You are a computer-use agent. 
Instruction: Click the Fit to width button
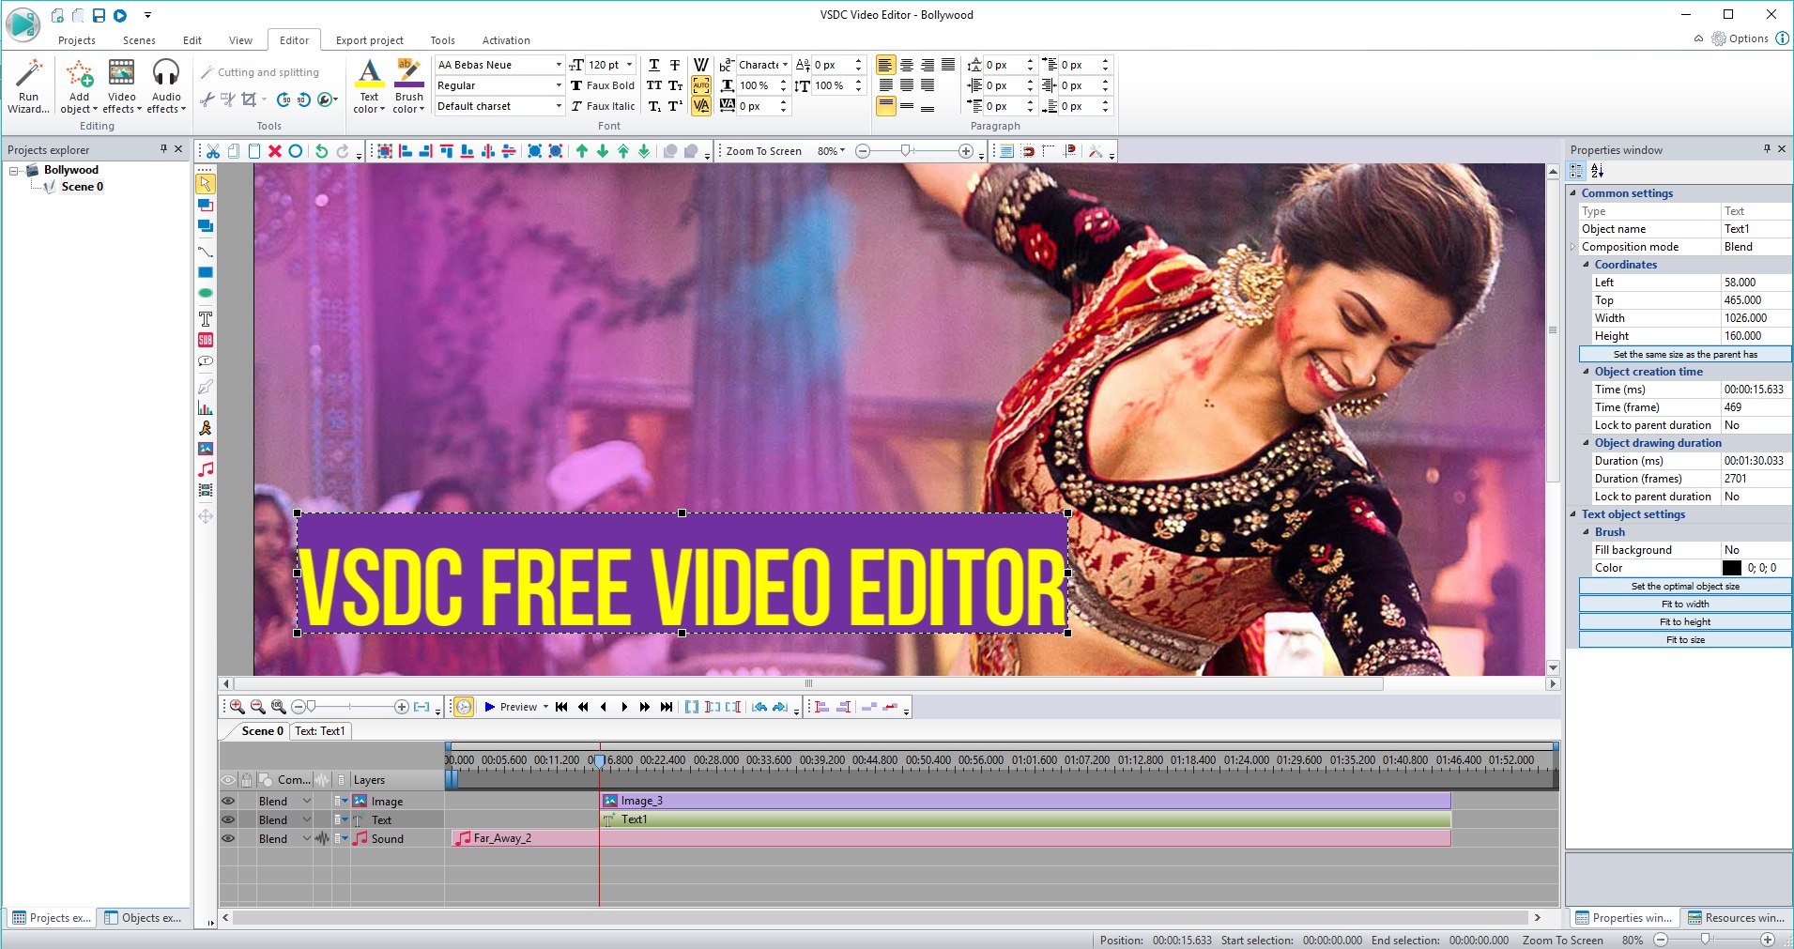point(1685,604)
